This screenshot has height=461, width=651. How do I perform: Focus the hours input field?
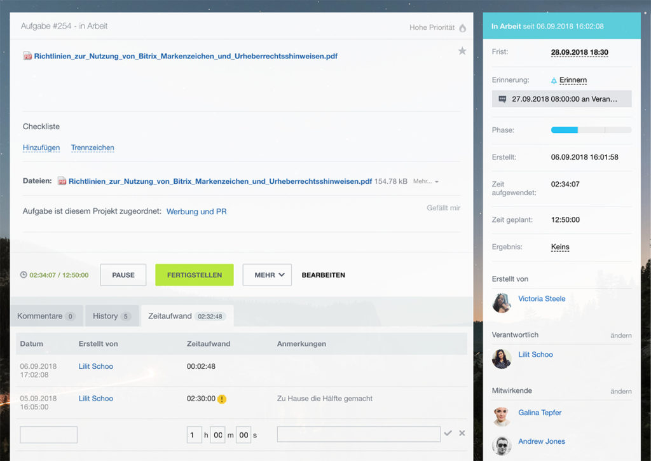(195, 435)
